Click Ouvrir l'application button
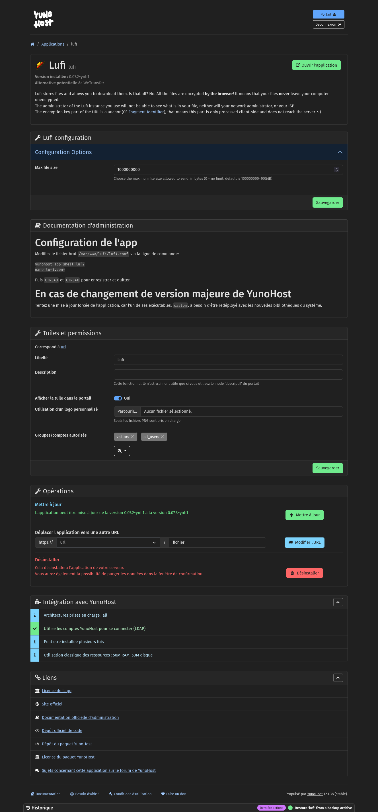The height and width of the screenshot is (812, 378). click(x=316, y=65)
